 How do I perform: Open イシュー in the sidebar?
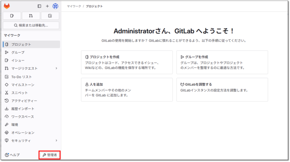coord(32,60)
